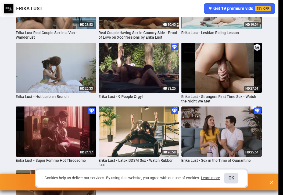The image size is (283, 195).
Task: Click the diamond badge on the Rubber Feel thumbnail
Action: (174, 111)
